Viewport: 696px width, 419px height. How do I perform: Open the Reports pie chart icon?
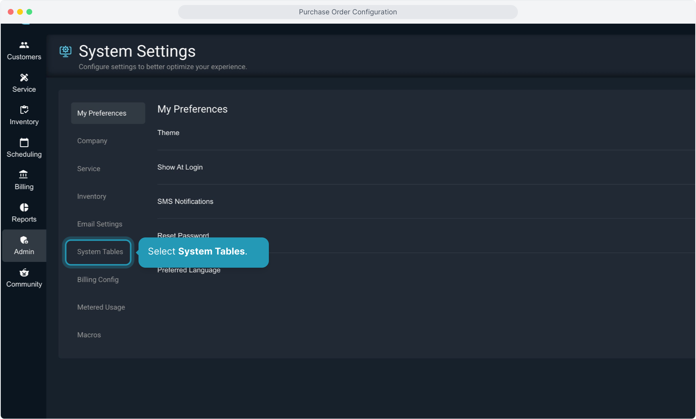(24, 208)
